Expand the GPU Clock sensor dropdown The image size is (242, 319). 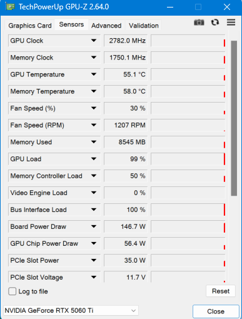point(94,41)
